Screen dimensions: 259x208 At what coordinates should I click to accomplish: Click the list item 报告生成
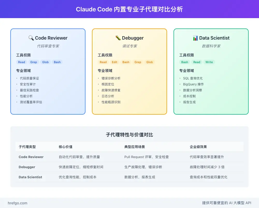pos(189,102)
